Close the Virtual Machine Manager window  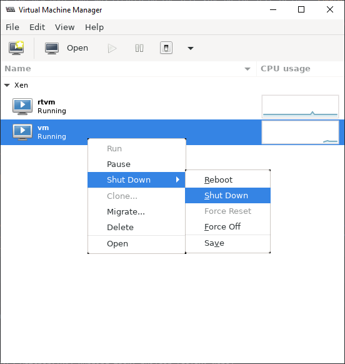[329, 9]
